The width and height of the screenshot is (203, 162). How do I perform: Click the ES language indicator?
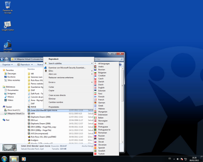[170, 158]
